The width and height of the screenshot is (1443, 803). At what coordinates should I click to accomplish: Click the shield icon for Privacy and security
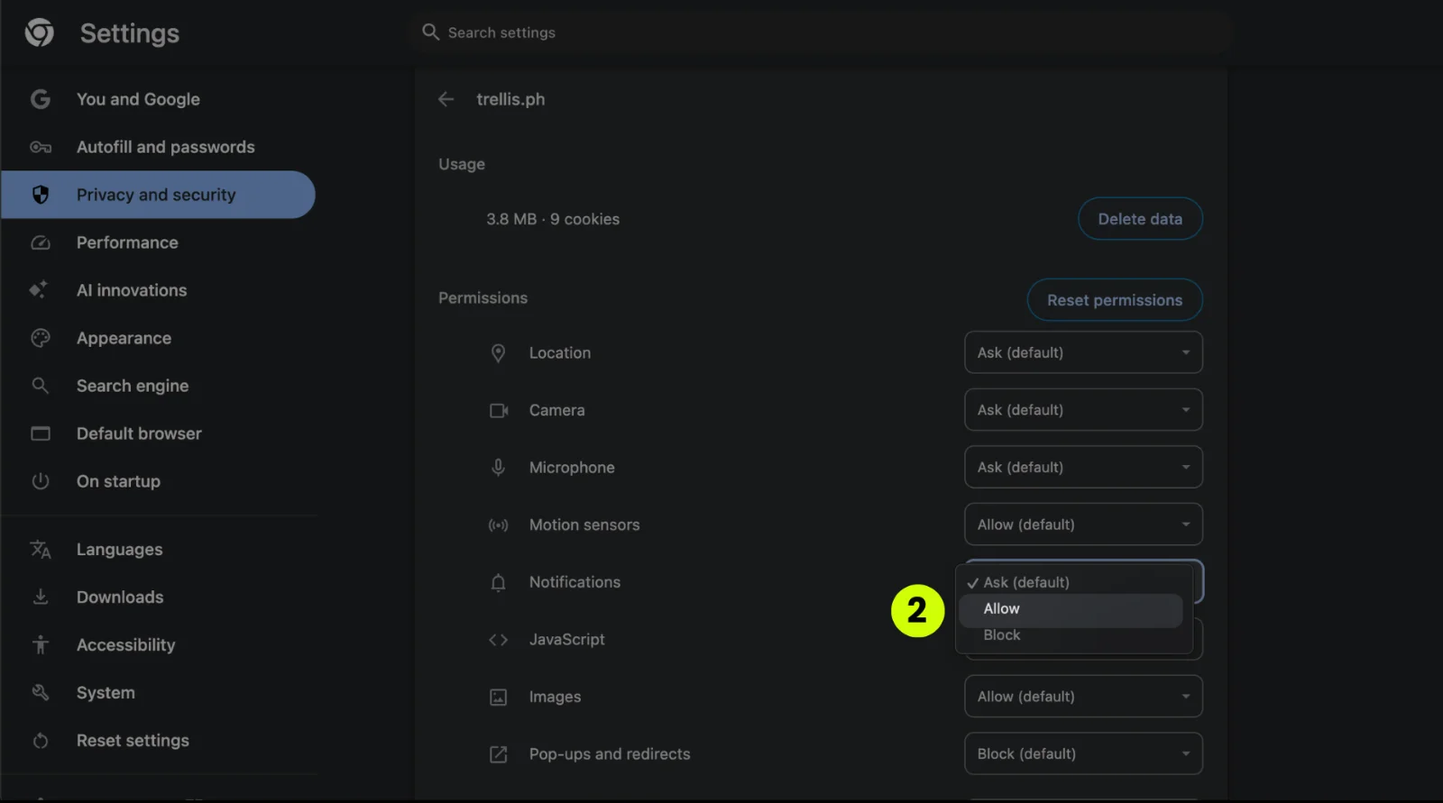click(41, 195)
